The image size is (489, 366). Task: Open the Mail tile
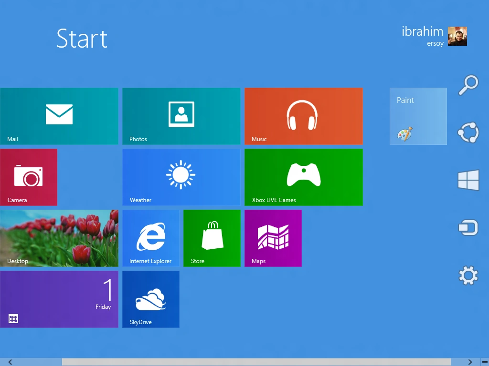tap(59, 116)
